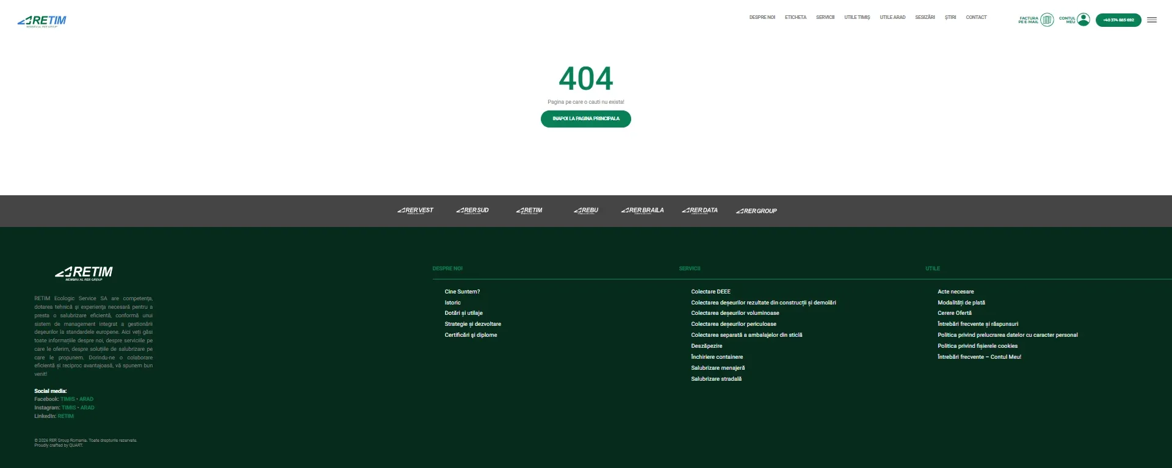Call the green phone number button

pos(1118,20)
